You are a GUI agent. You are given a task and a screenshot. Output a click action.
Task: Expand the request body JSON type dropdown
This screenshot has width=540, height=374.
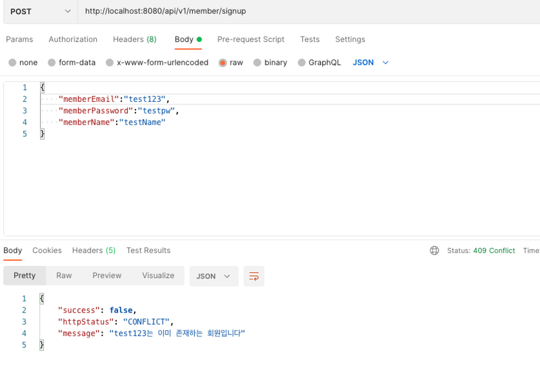[370, 63]
